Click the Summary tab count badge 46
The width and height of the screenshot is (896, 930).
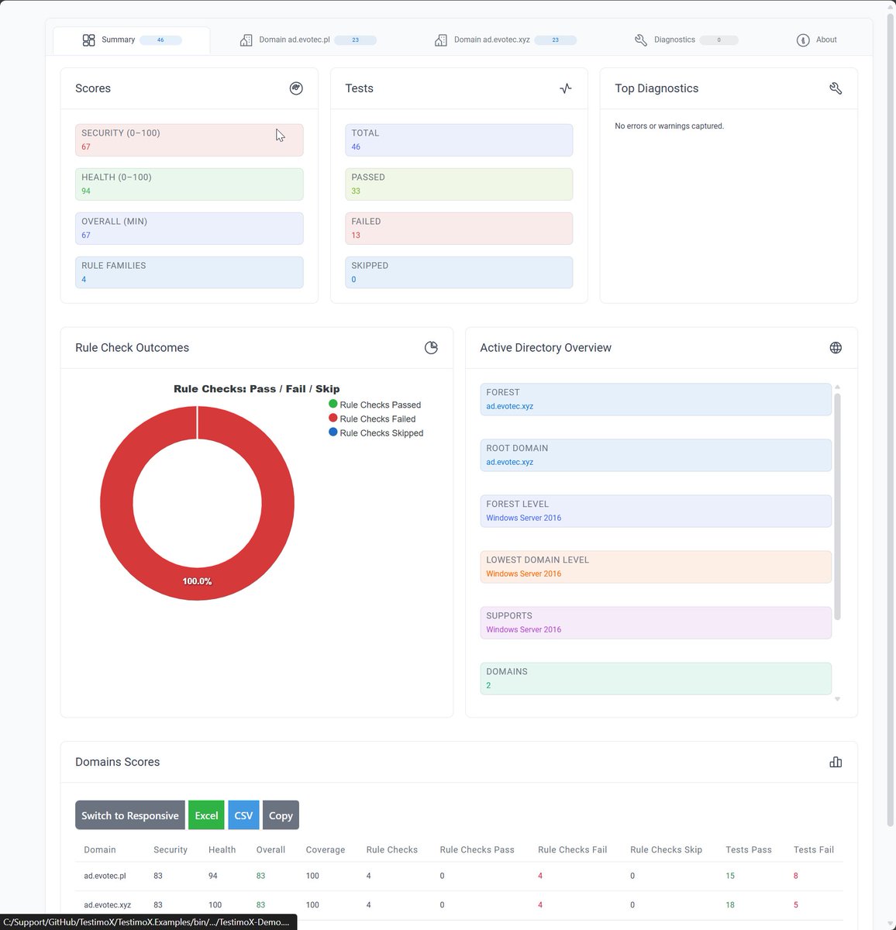(x=160, y=40)
